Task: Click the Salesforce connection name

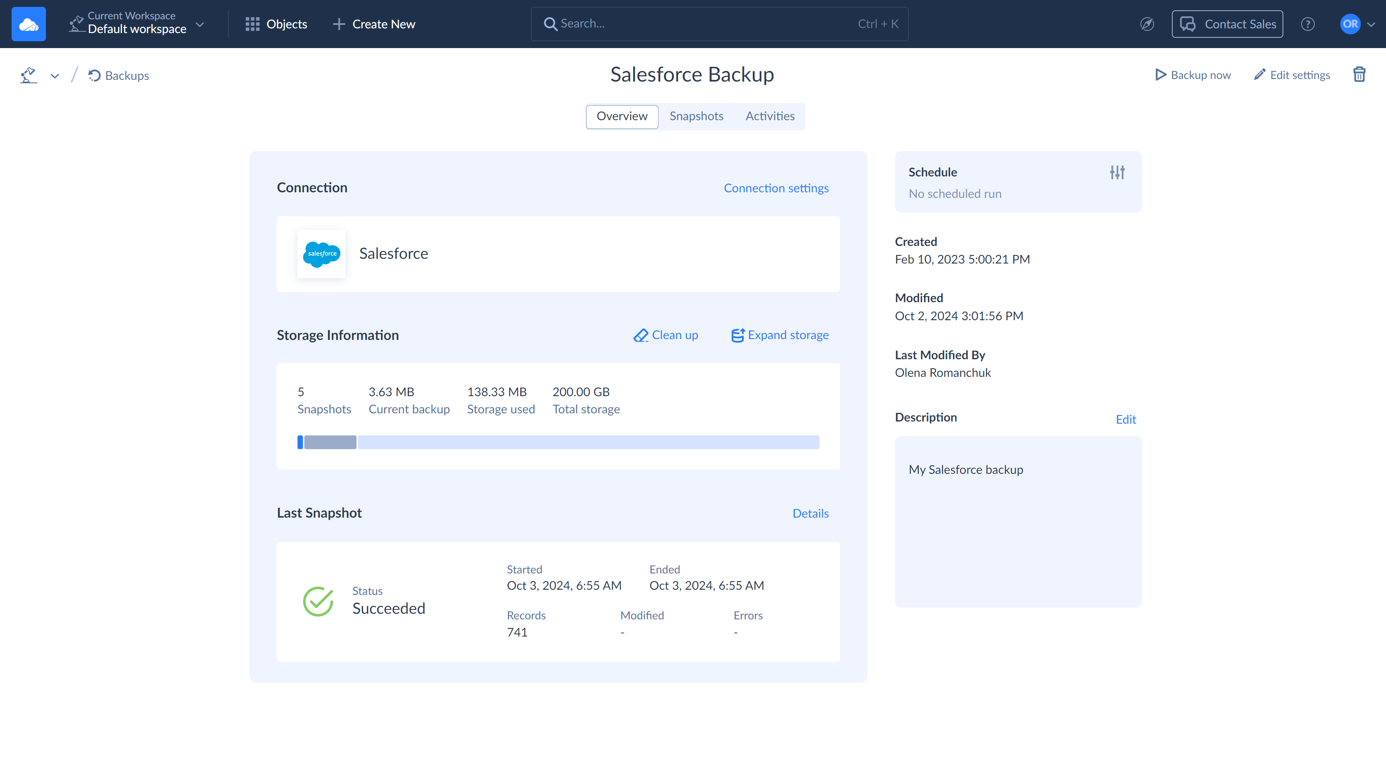Action: pos(393,254)
